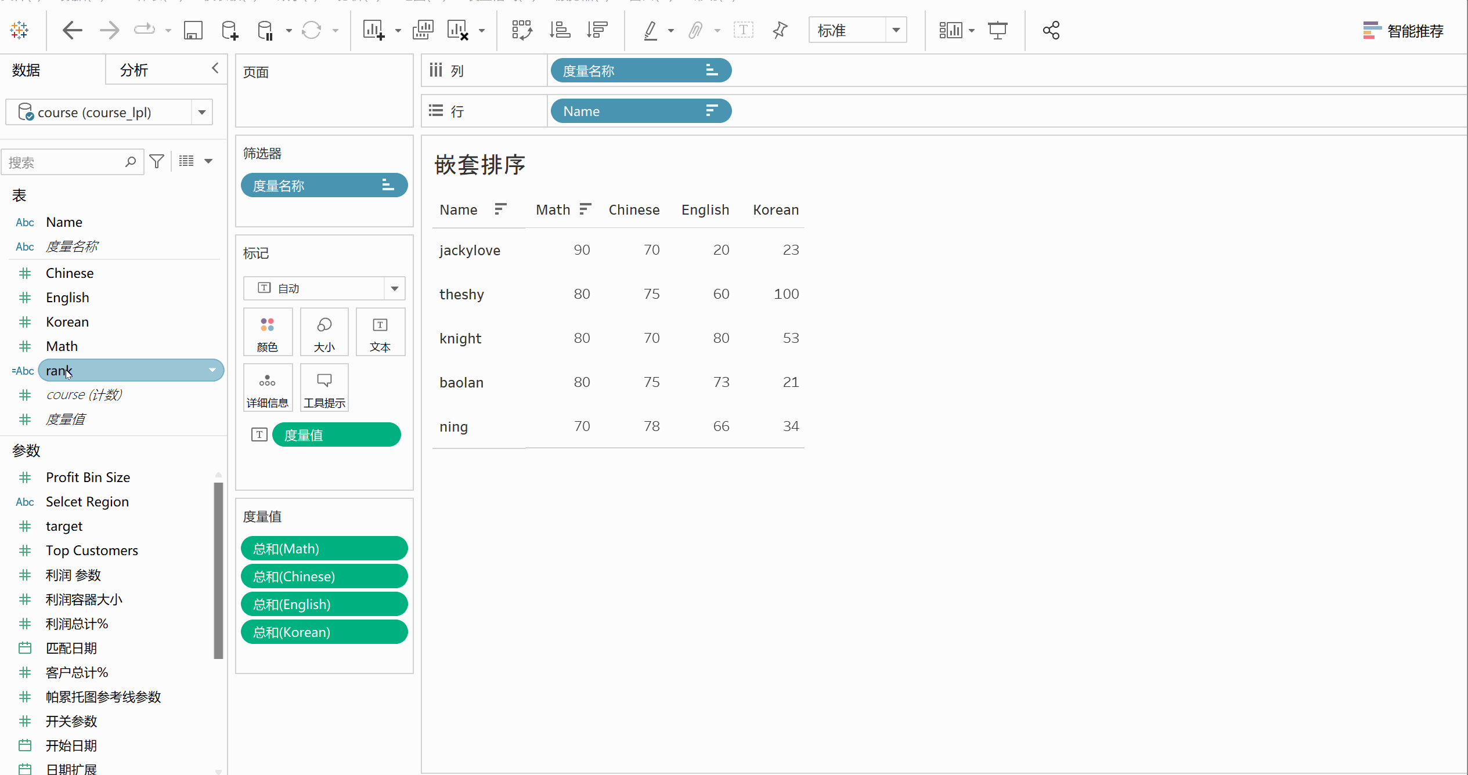
Task: Click the Presentation Mode icon
Action: pyautogui.click(x=997, y=30)
